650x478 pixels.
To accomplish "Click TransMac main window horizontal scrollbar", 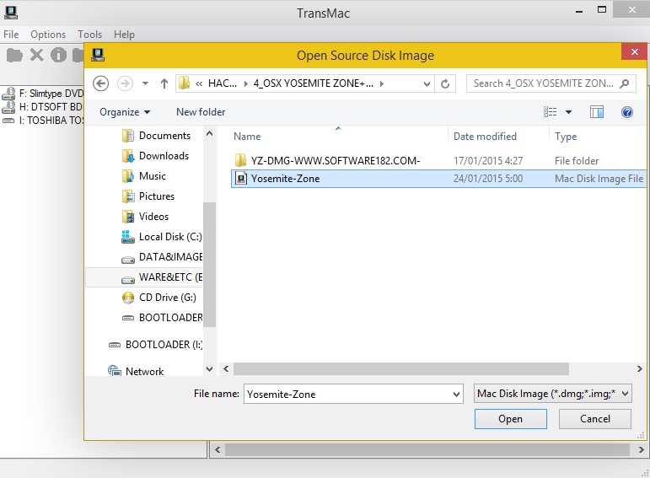I will pos(427,449).
